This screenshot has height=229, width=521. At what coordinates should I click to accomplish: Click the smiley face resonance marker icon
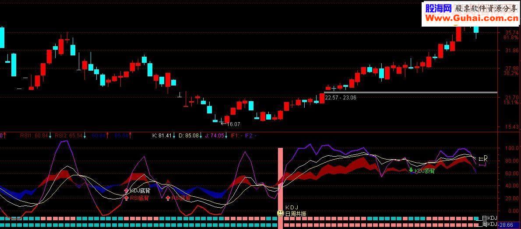(x=280, y=213)
